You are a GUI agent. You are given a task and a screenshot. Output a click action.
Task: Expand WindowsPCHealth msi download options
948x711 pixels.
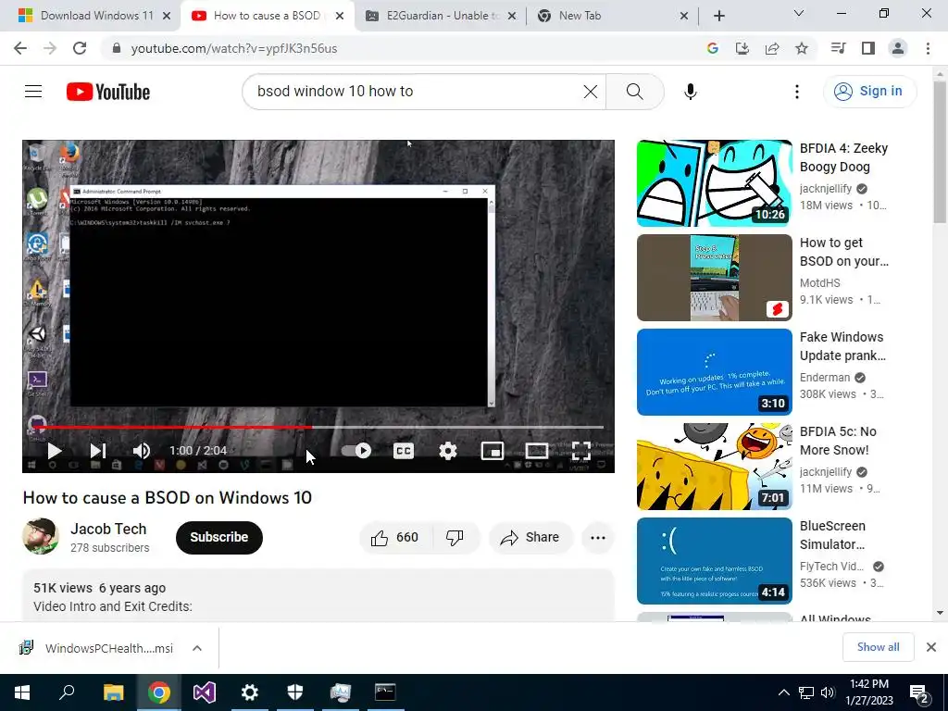click(x=197, y=648)
